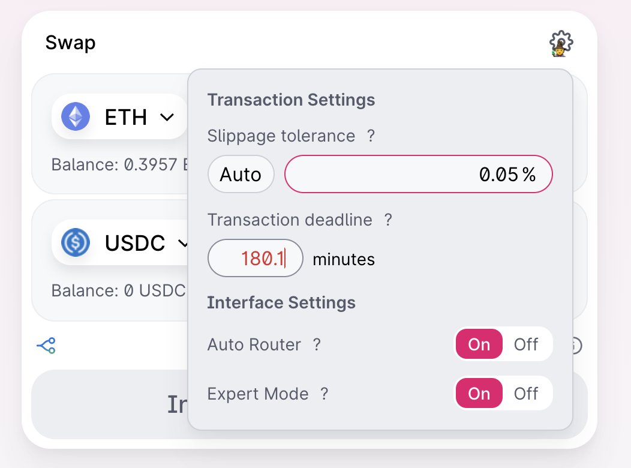Viewport: 631px width, 468px height.
Task: Open the slippage tolerance help tooltip
Action: [371, 136]
